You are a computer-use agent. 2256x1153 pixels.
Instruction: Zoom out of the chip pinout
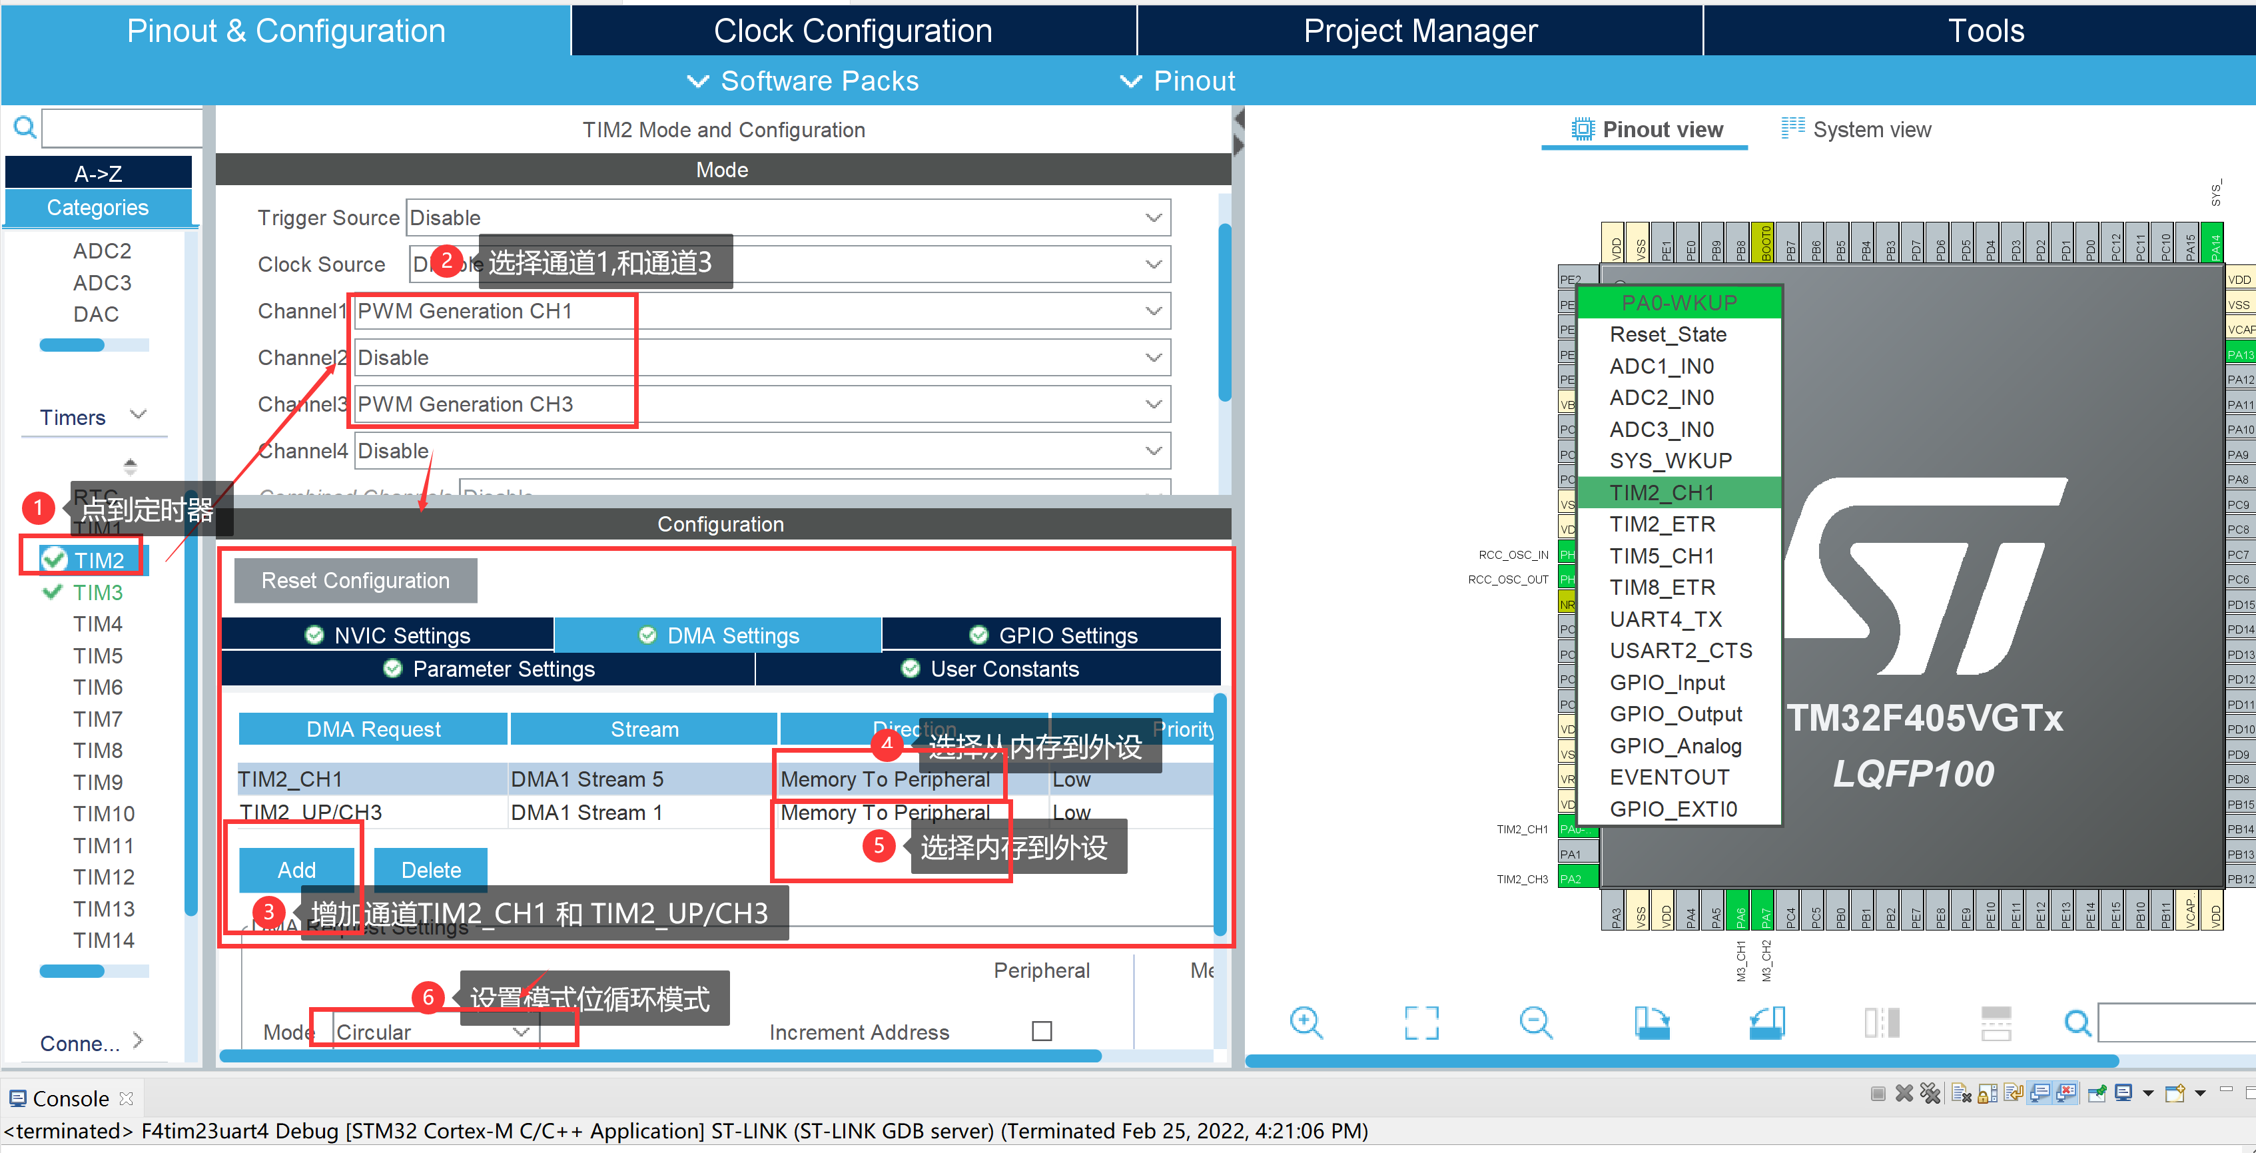(1535, 1022)
